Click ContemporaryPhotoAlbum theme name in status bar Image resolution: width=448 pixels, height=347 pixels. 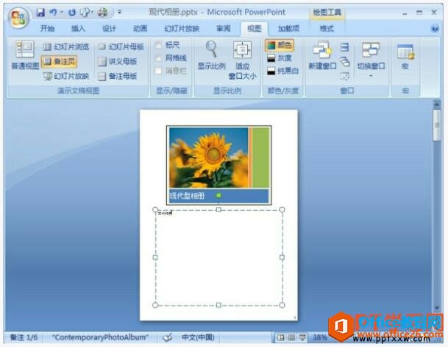100,337
